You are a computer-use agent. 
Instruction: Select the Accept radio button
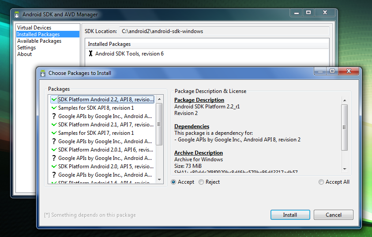pyautogui.click(x=173, y=182)
